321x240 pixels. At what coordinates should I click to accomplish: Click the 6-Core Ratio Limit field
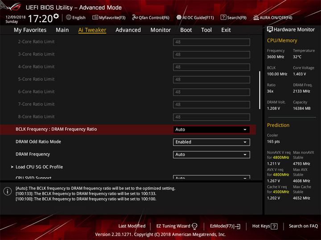[211, 92]
